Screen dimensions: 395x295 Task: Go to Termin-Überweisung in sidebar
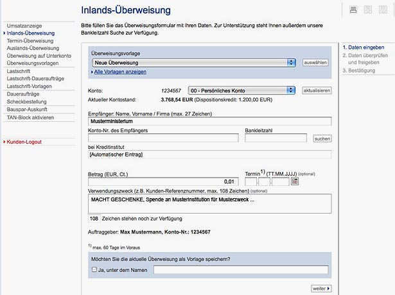30,40
